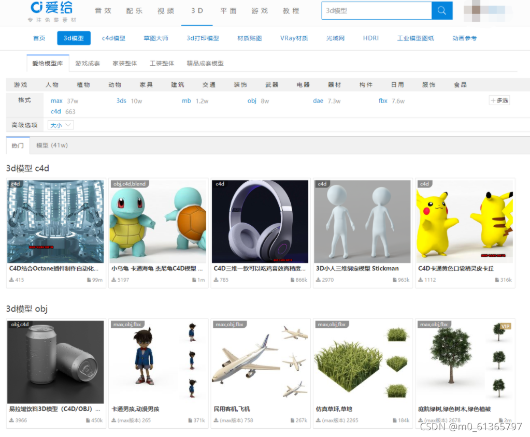Open 动画参考 sub navigation link
The height and width of the screenshot is (437, 530).
coord(464,38)
